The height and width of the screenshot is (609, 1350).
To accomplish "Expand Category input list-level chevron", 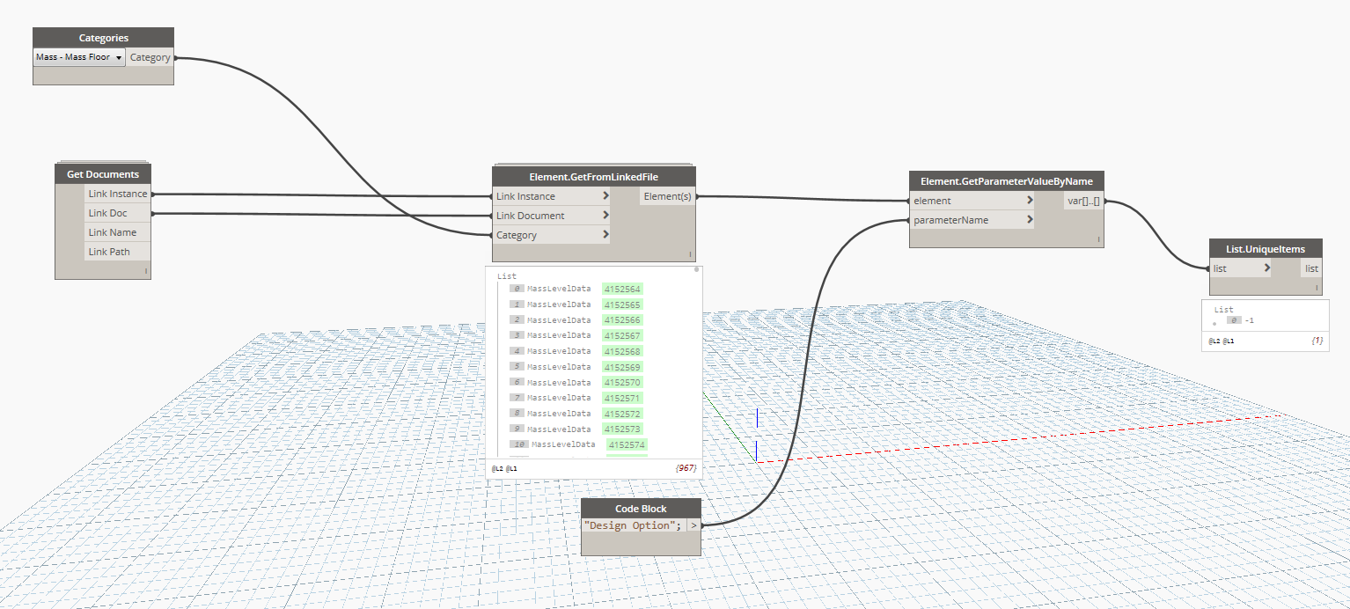I will pyautogui.click(x=605, y=235).
